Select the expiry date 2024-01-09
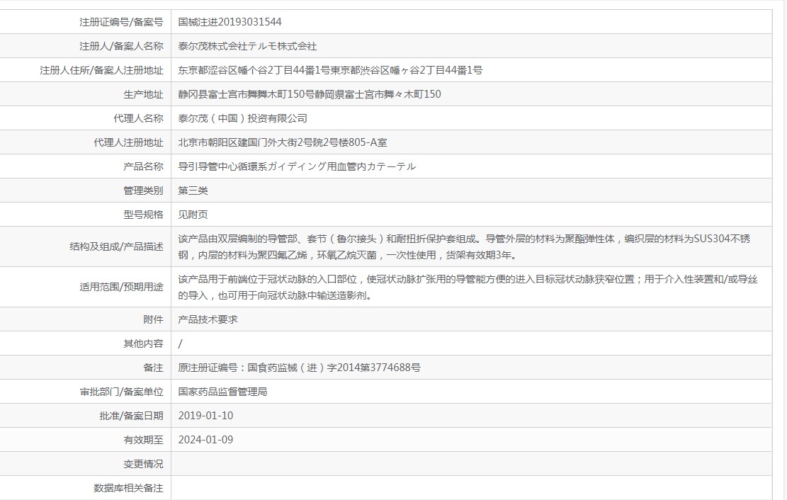787x500 pixels. click(206, 440)
